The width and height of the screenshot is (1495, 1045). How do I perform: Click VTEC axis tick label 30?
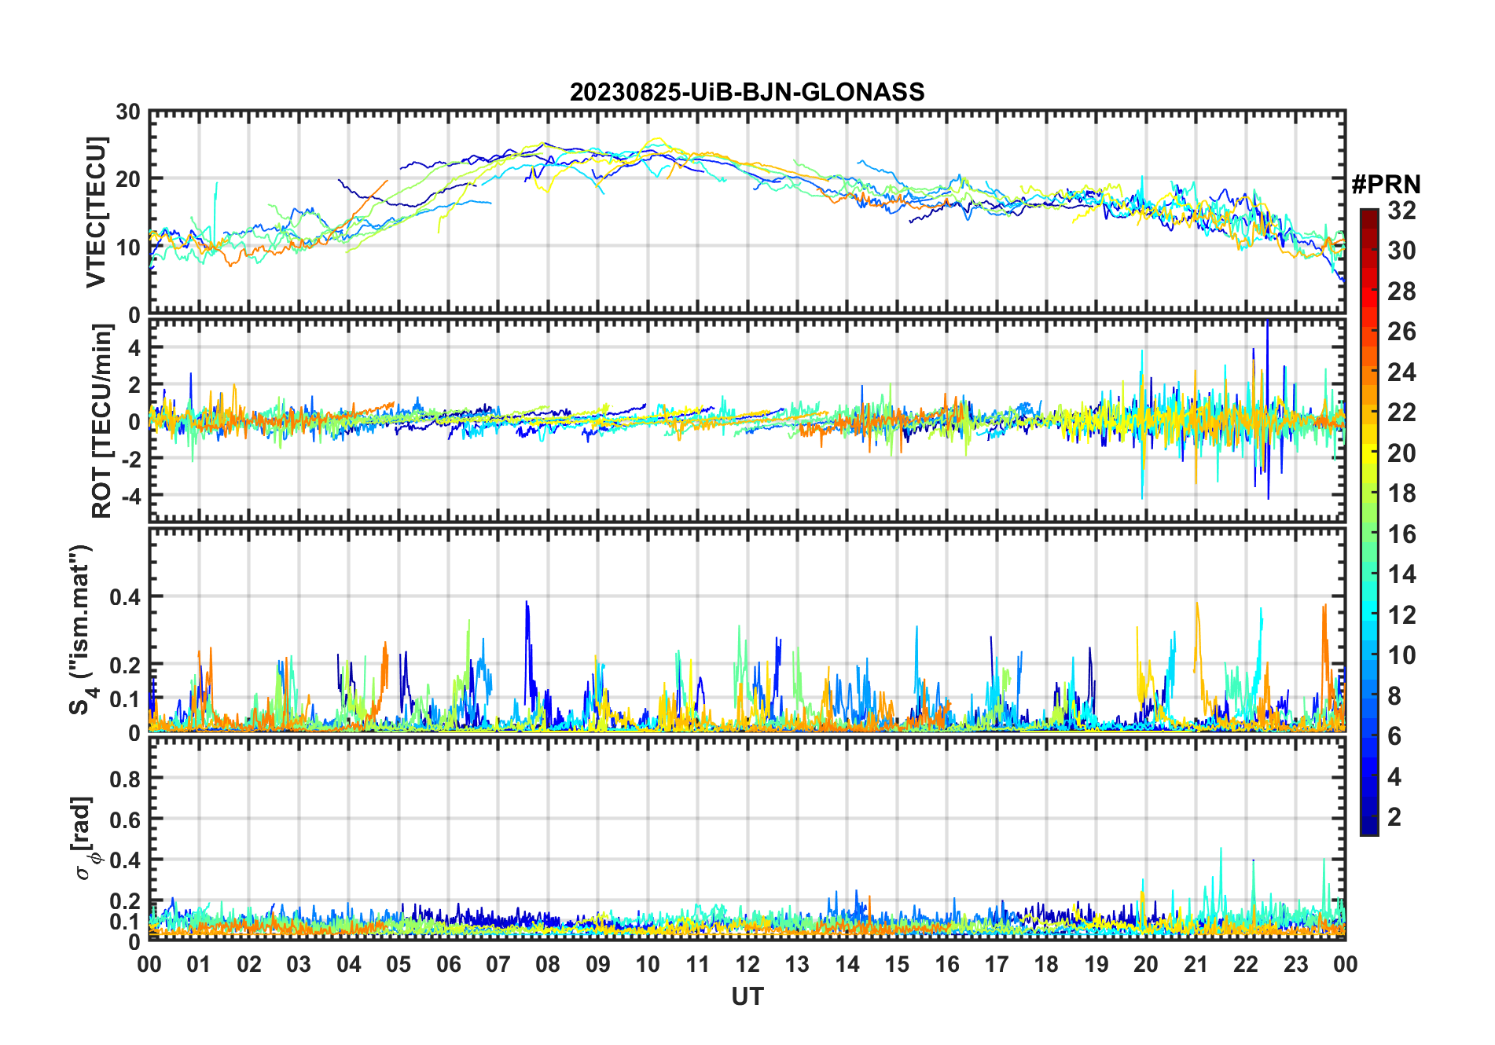tap(128, 112)
